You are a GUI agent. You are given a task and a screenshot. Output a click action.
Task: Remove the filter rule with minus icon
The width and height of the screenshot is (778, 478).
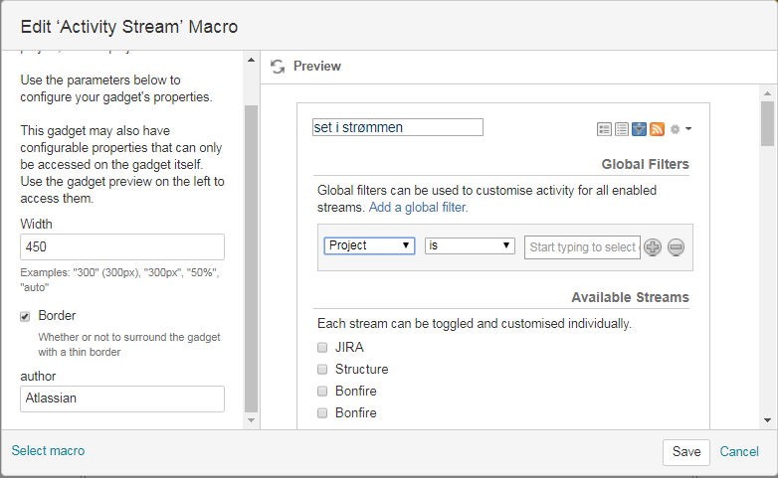[676, 247]
